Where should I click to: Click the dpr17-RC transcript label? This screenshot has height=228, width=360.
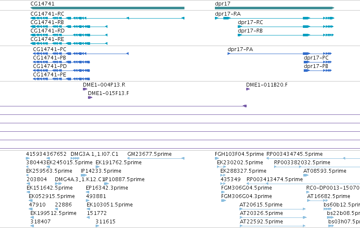tap(250, 22)
